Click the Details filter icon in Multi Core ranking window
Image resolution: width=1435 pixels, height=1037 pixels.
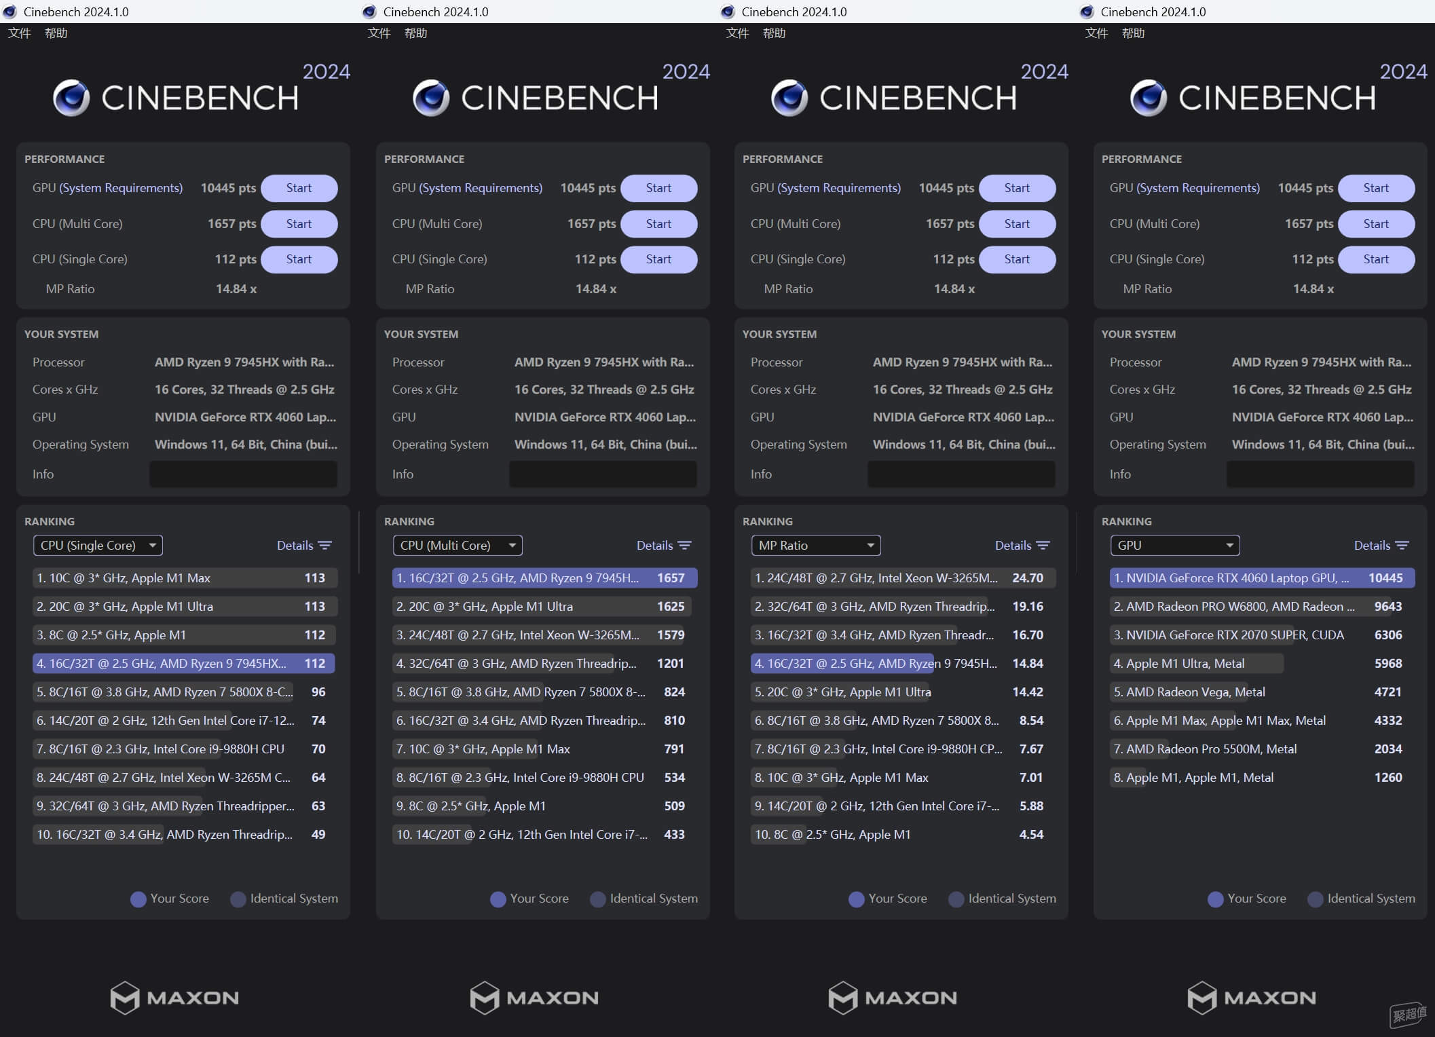tap(685, 546)
